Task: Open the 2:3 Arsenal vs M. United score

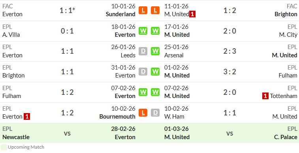Action: coord(229,51)
